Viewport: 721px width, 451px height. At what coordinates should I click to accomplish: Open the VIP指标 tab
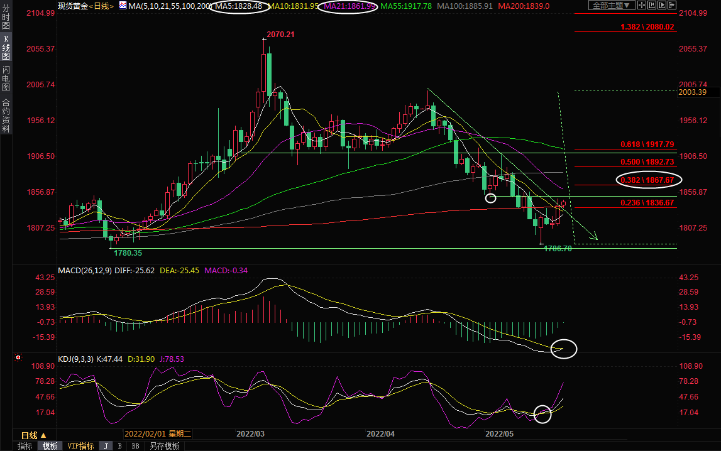coord(80,446)
